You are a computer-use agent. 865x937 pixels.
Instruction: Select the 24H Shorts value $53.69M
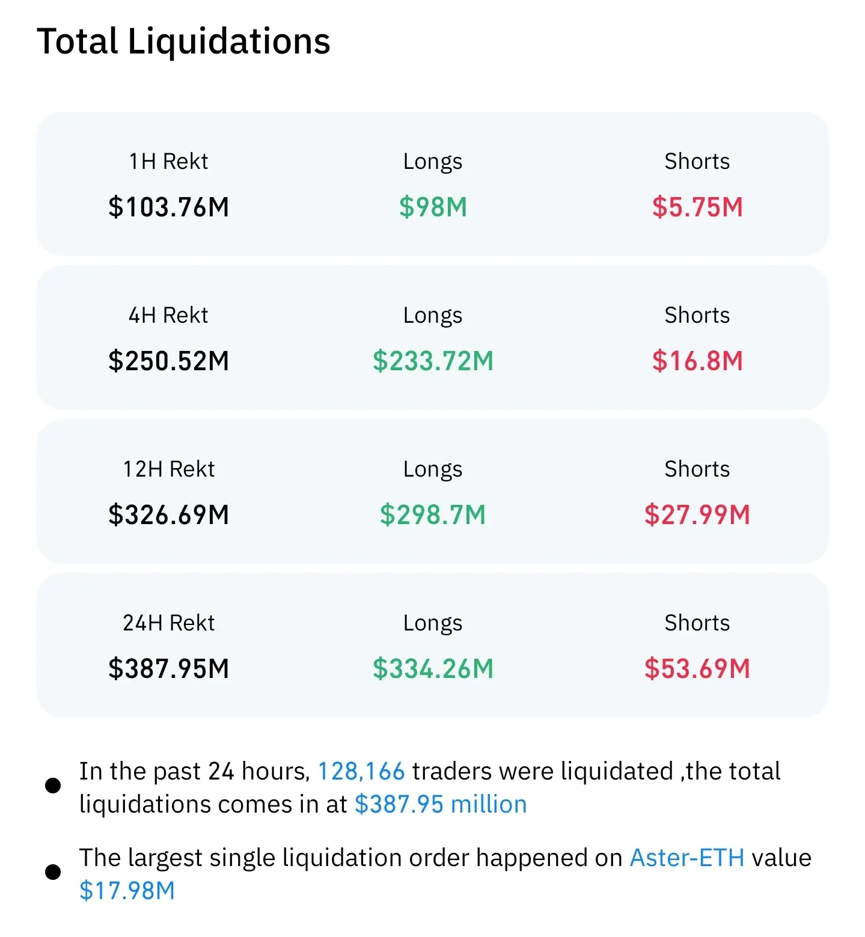(697, 669)
